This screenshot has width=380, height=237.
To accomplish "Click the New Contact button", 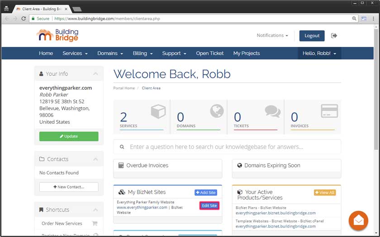I will click(x=69, y=187).
